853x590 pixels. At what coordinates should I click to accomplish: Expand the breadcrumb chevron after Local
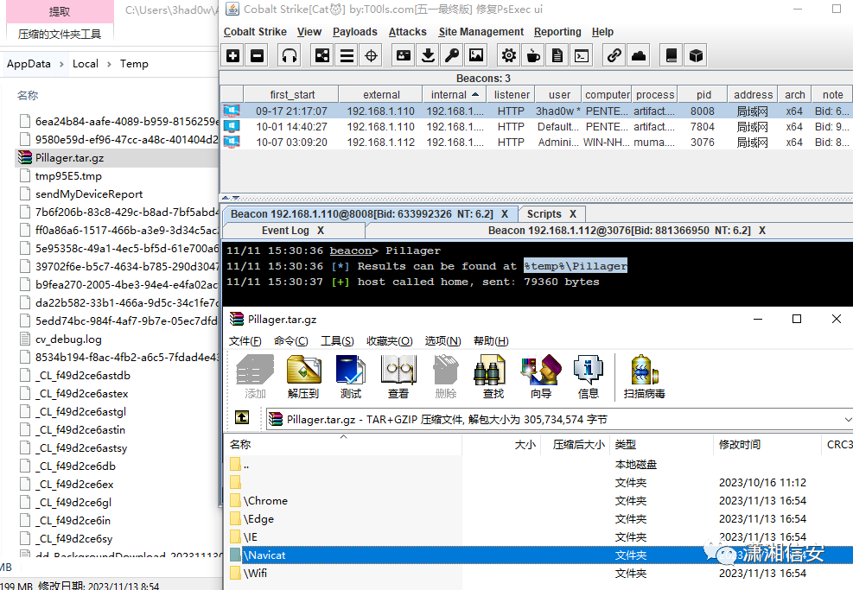click(109, 64)
